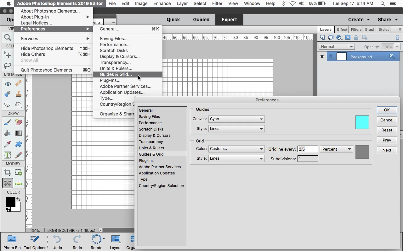The image size is (403, 251).
Task: Open Grid Style dropdown
Action: 236,158
